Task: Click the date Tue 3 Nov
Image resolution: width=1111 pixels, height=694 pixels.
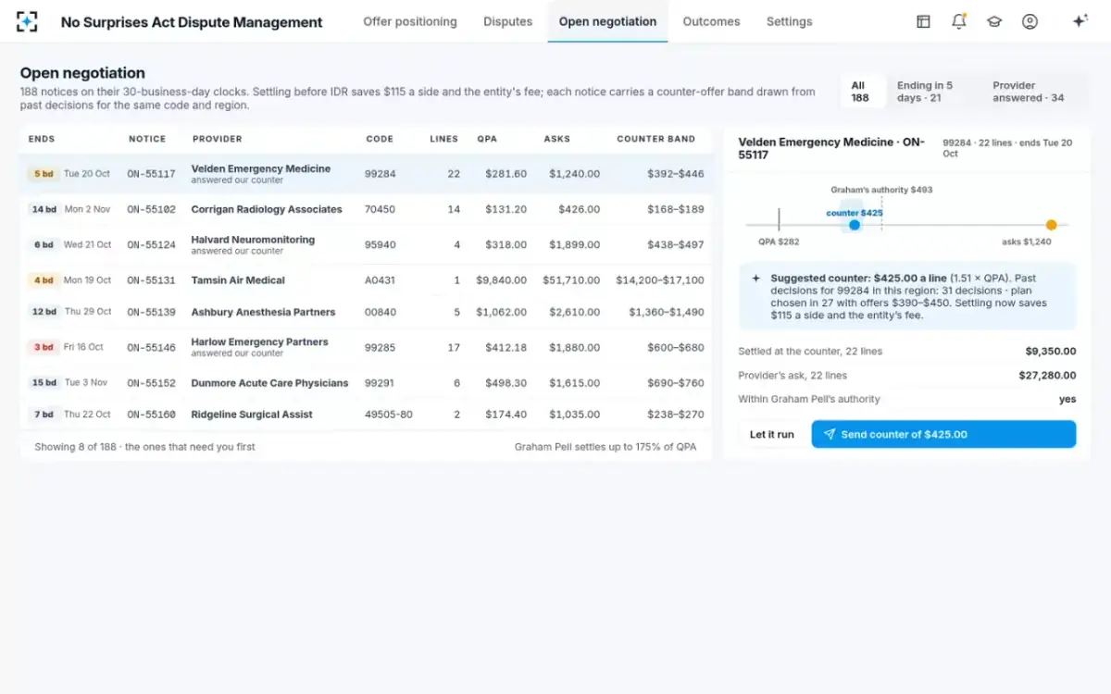Action: pos(86,383)
